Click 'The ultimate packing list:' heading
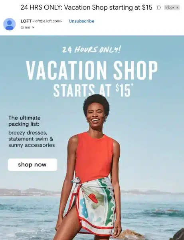 24,121
